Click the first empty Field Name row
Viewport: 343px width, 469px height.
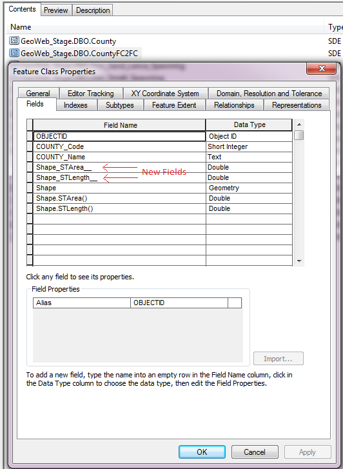click(x=119, y=219)
